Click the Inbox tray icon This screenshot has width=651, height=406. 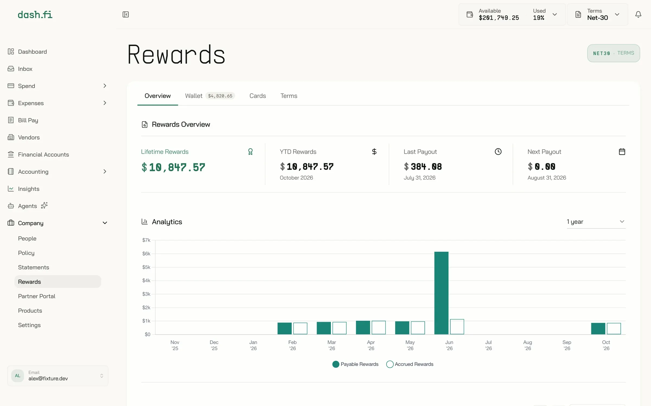[x=11, y=69]
